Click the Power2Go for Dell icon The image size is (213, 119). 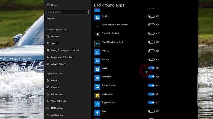click(97, 35)
